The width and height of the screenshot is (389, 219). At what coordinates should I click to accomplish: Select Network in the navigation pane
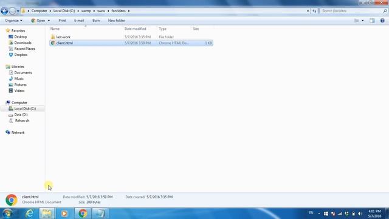(18, 133)
